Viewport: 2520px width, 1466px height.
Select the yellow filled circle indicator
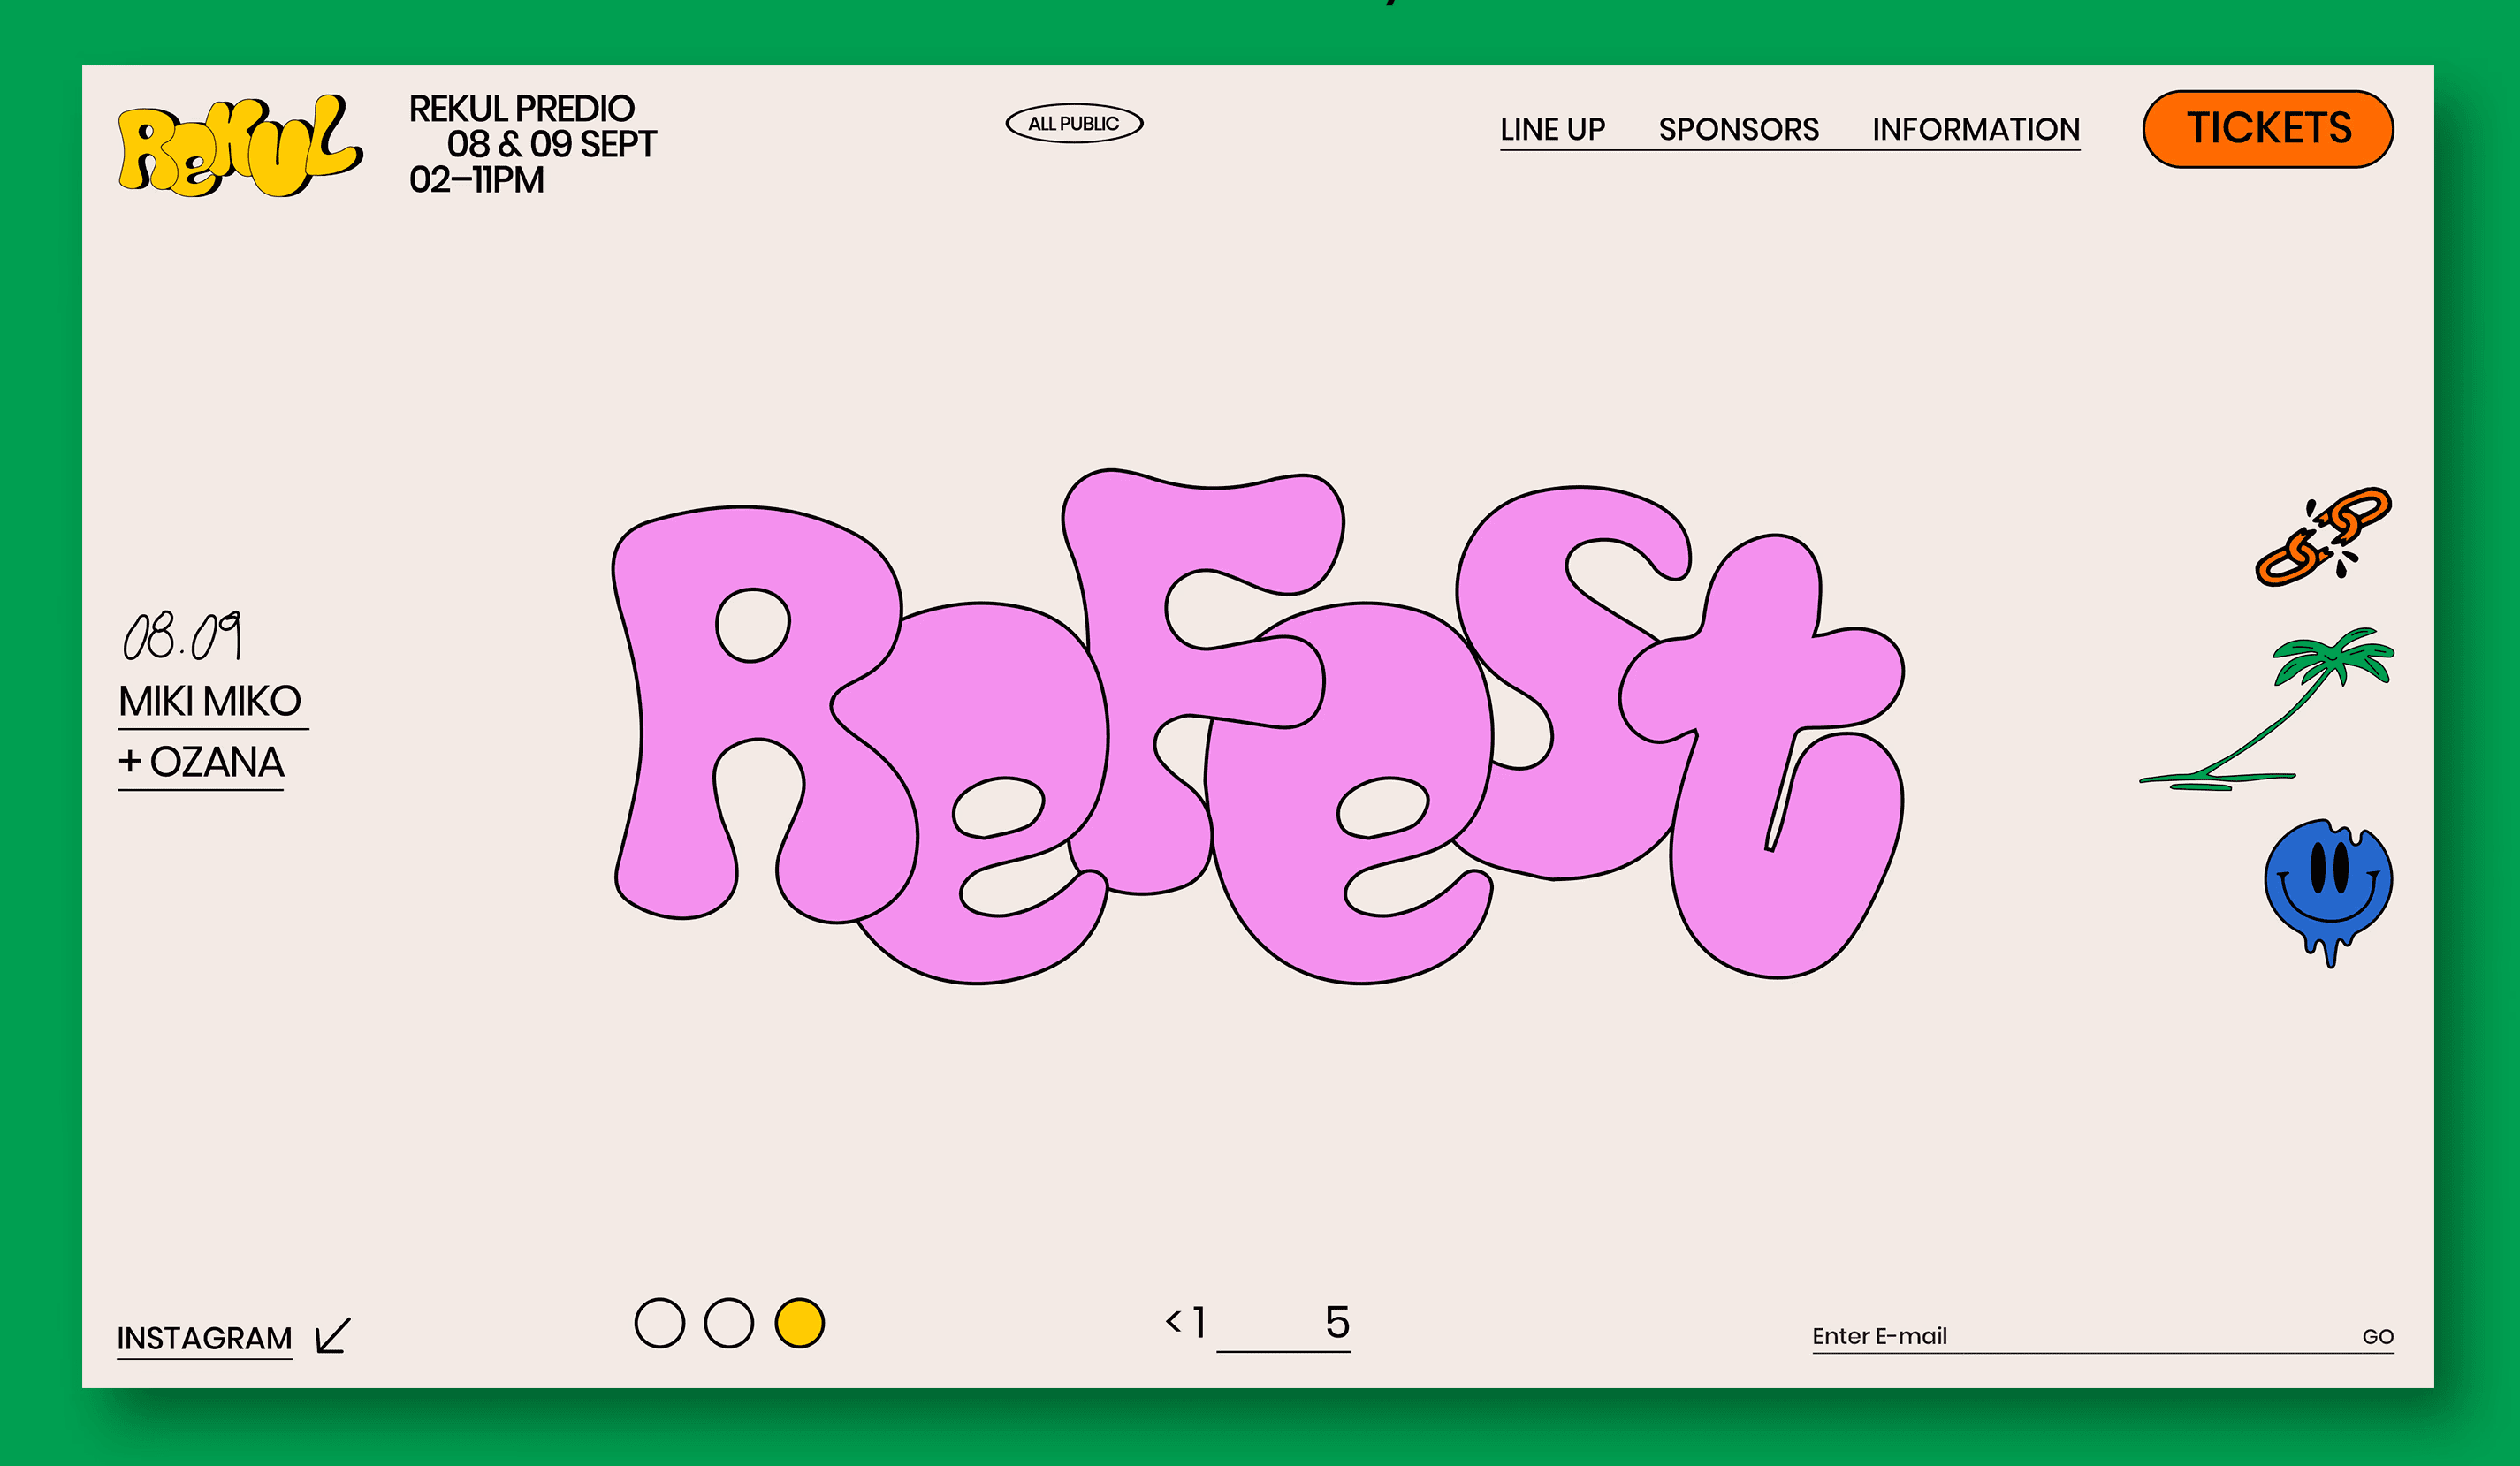click(799, 1323)
